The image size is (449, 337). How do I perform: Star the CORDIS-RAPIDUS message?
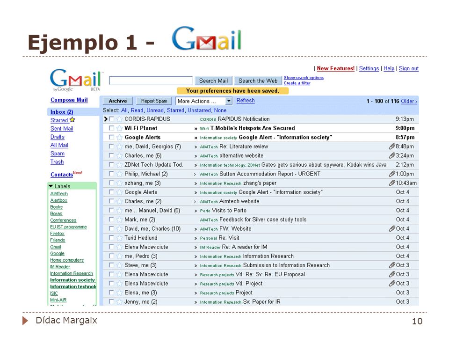coord(119,119)
